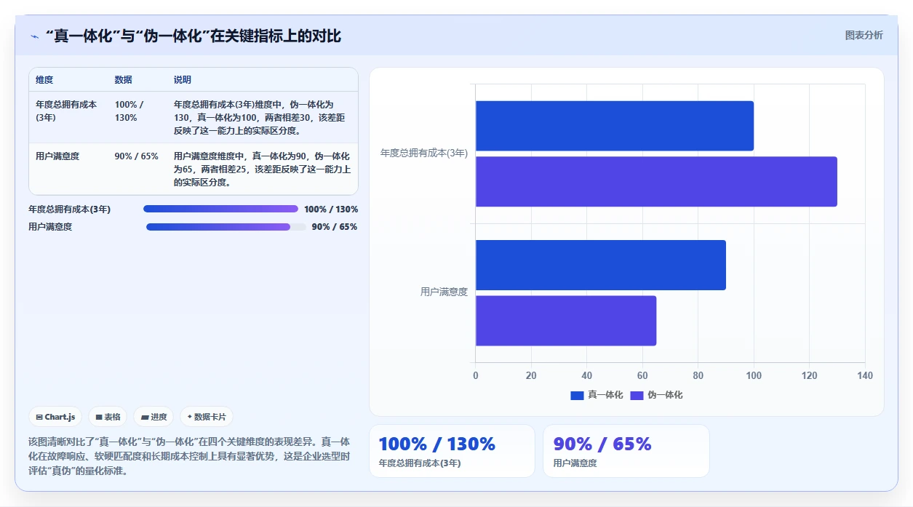Screen dimensions: 913x507
Task: Click the 用户满意度 progress bar
Action: pyautogui.click(x=226, y=227)
